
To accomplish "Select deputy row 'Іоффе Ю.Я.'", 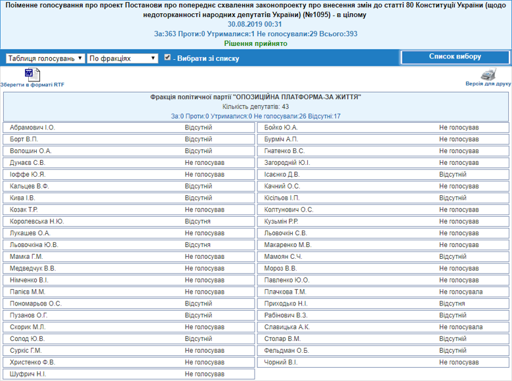I will (129, 175).
